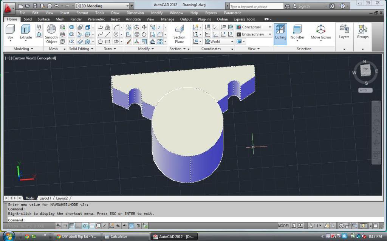This screenshot has height=241, width=387.
Task: Toggle MODEL space button in status bar
Action: coord(283,226)
